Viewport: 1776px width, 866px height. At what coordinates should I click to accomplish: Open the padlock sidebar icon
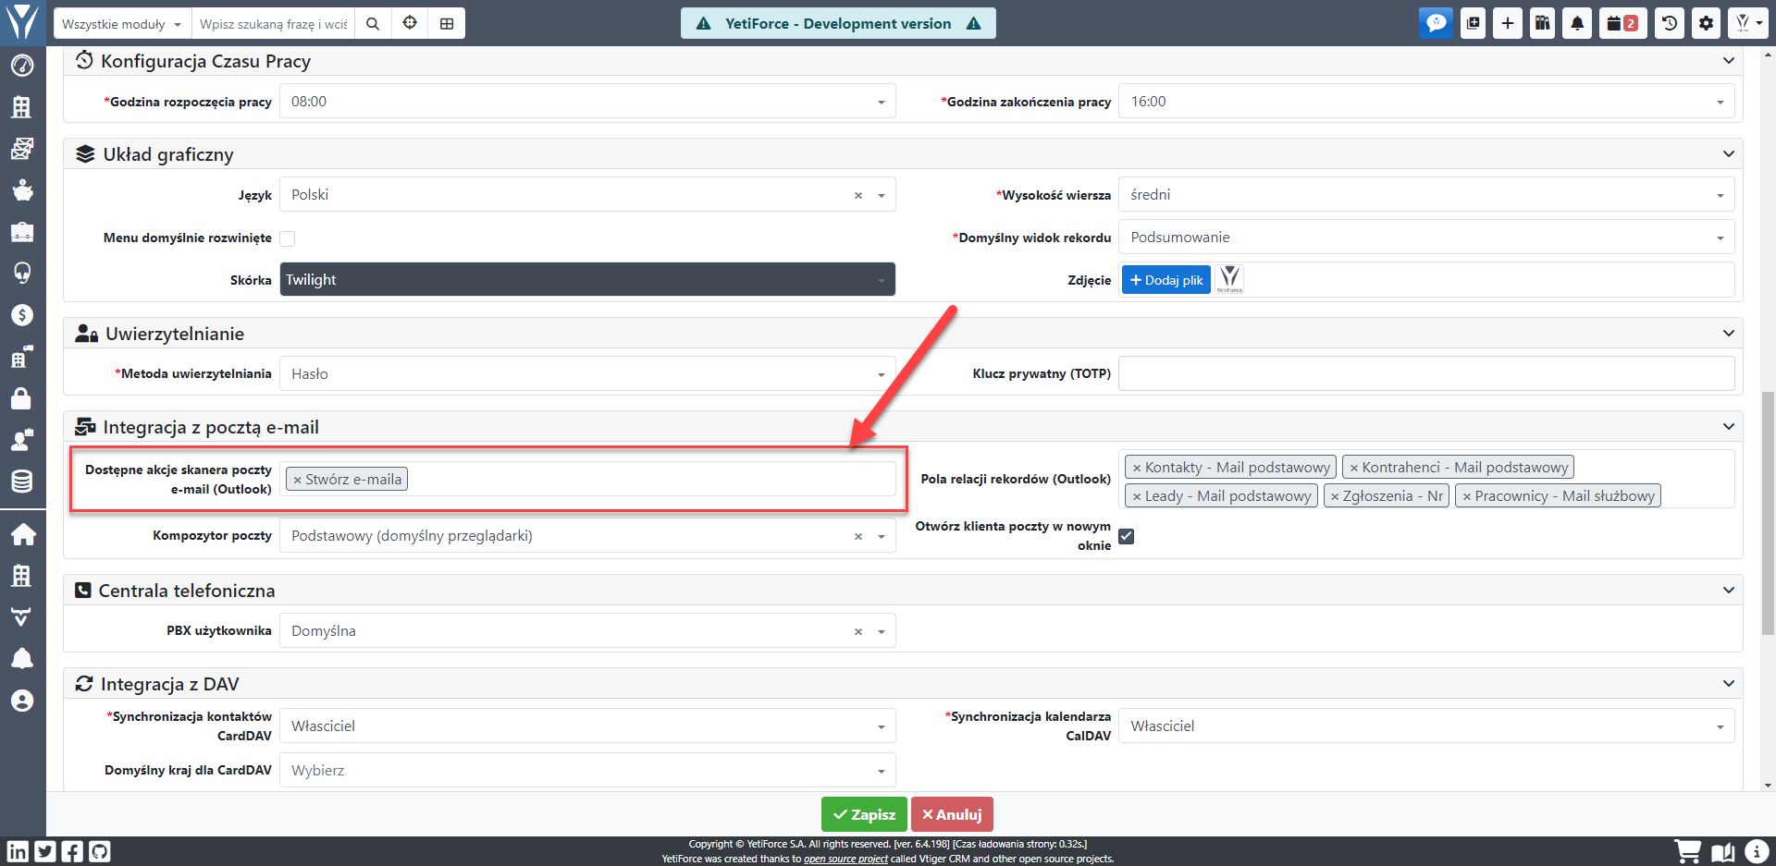(22, 398)
